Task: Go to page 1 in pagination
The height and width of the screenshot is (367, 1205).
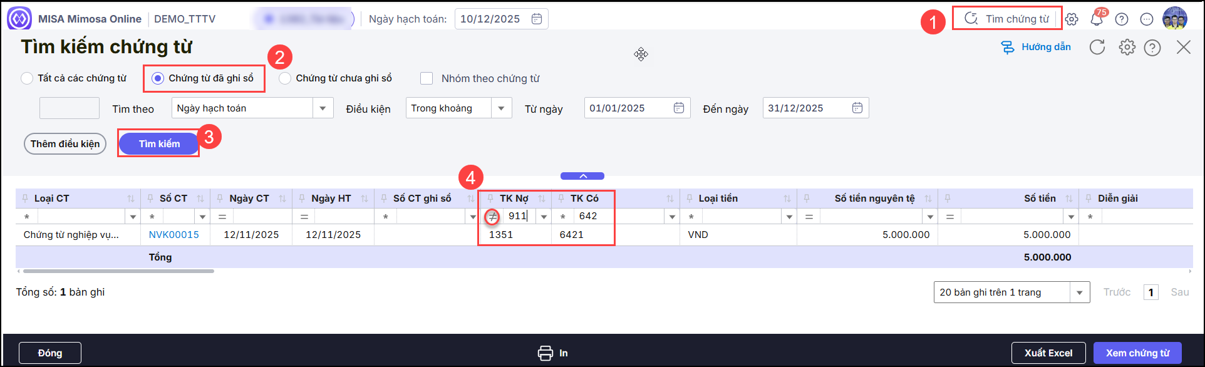Action: 1151,292
